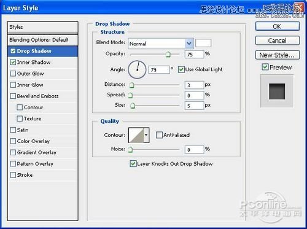The image size is (307, 229).
Task: Turn on the Color Overlay checkbox
Action: (13, 141)
